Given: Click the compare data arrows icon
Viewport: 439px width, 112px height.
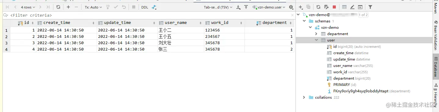Looking at the screenshot, I should click(x=154, y=7).
